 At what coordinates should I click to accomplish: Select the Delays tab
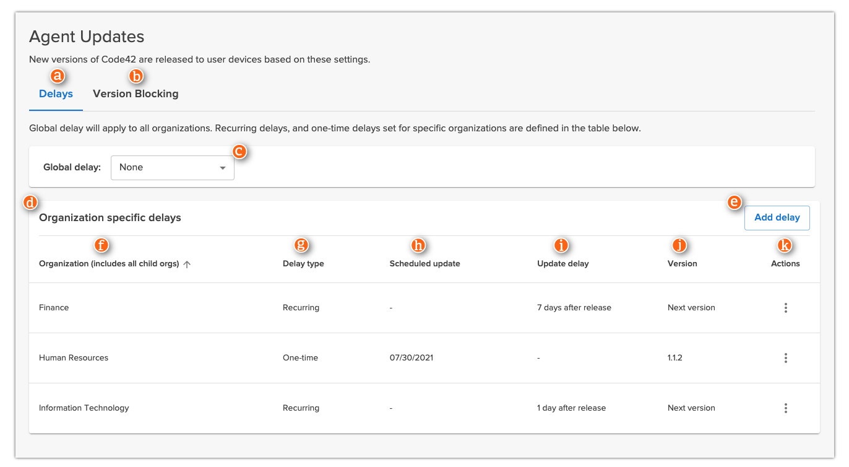pyautogui.click(x=55, y=94)
